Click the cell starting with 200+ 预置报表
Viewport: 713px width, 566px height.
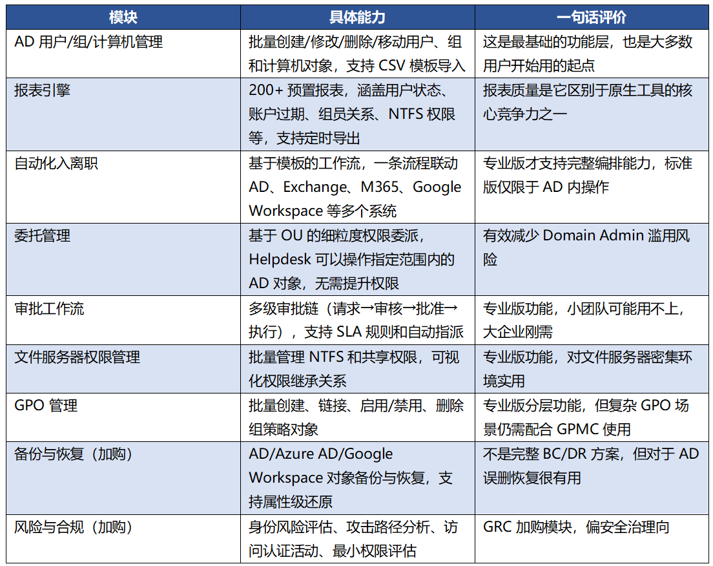click(357, 114)
